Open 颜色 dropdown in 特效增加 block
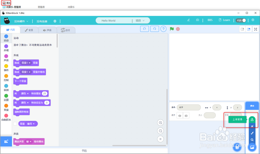The height and width of the screenshot is (154, 260). 25,93
